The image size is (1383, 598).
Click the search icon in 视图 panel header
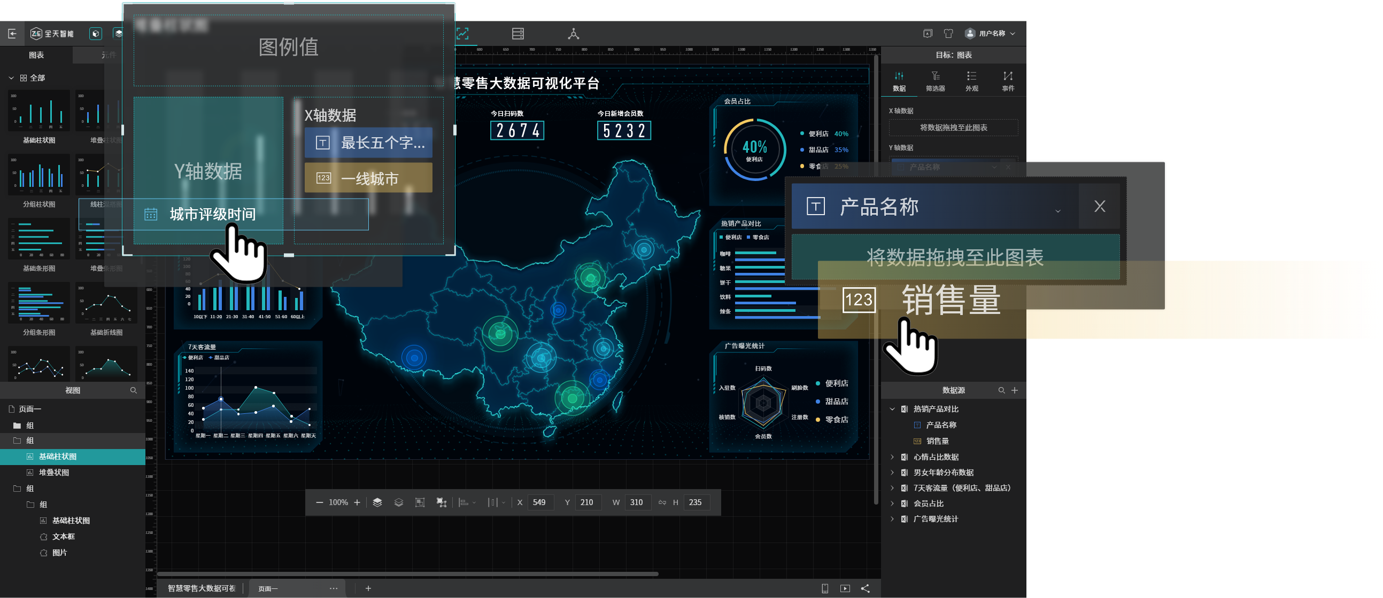134,390
